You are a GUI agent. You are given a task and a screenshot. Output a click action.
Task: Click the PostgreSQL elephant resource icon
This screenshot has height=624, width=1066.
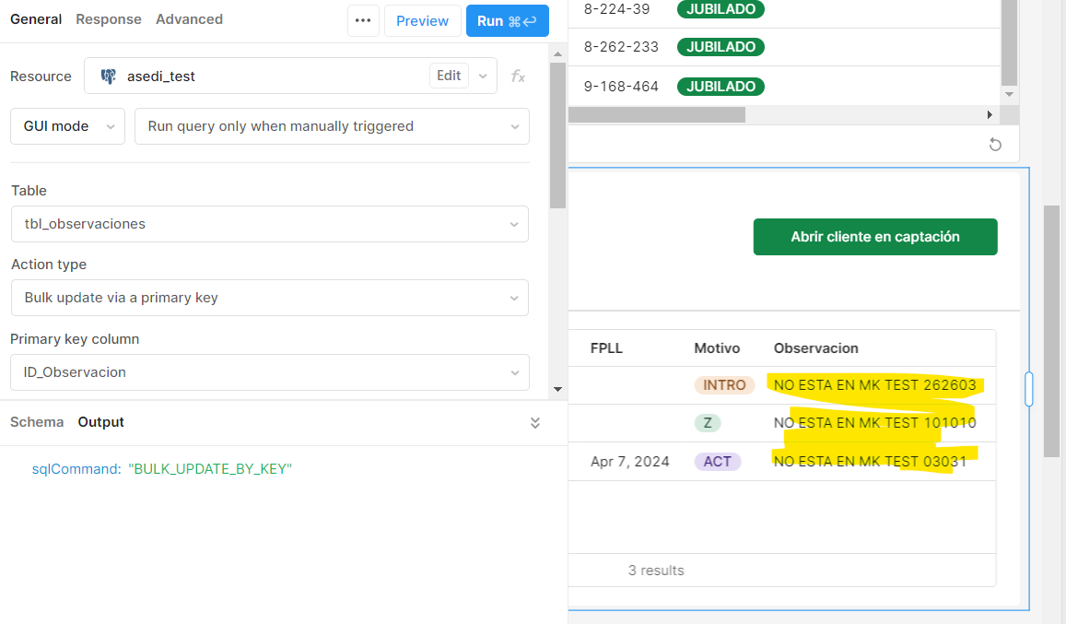(x=109, y=77)
